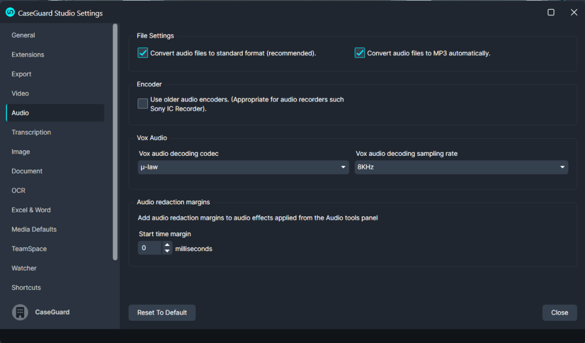585x343 pixels.
Task: Click the CaseGuard organization building icon
Action: [20, 312]
